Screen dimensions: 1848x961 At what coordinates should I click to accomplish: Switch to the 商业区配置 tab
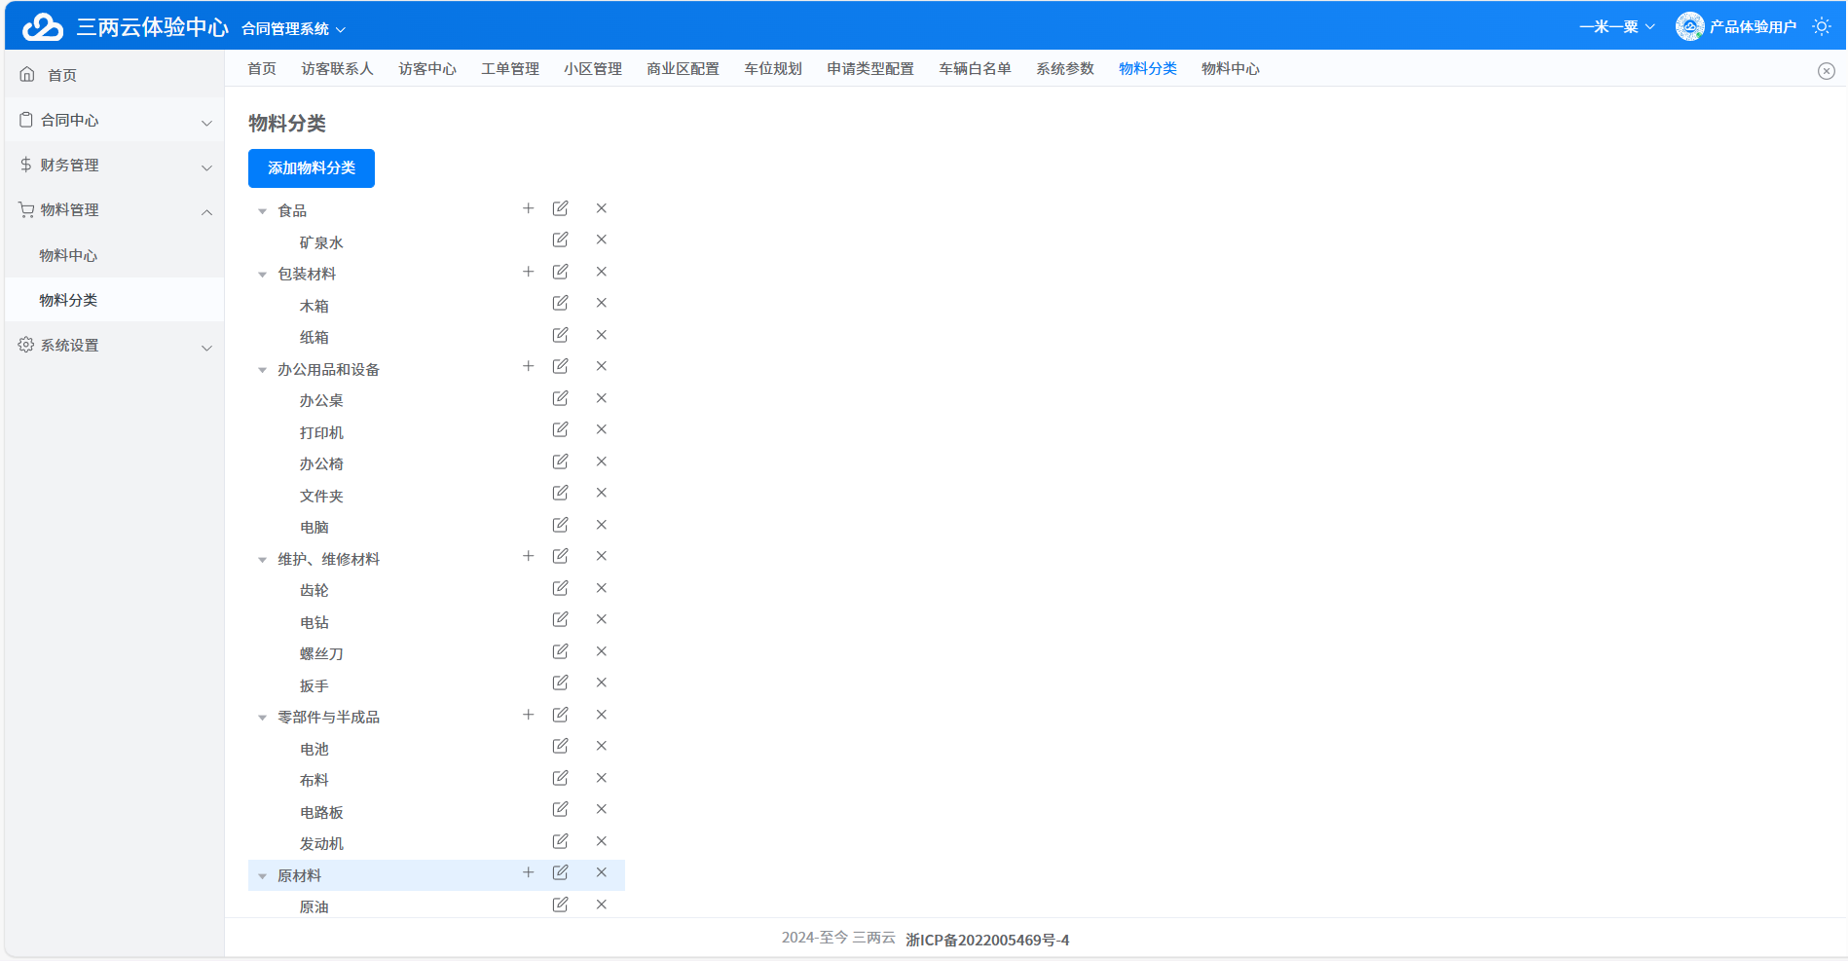[683, 69]
